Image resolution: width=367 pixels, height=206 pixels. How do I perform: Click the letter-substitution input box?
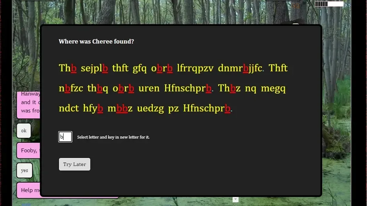(x=65, y=137)
